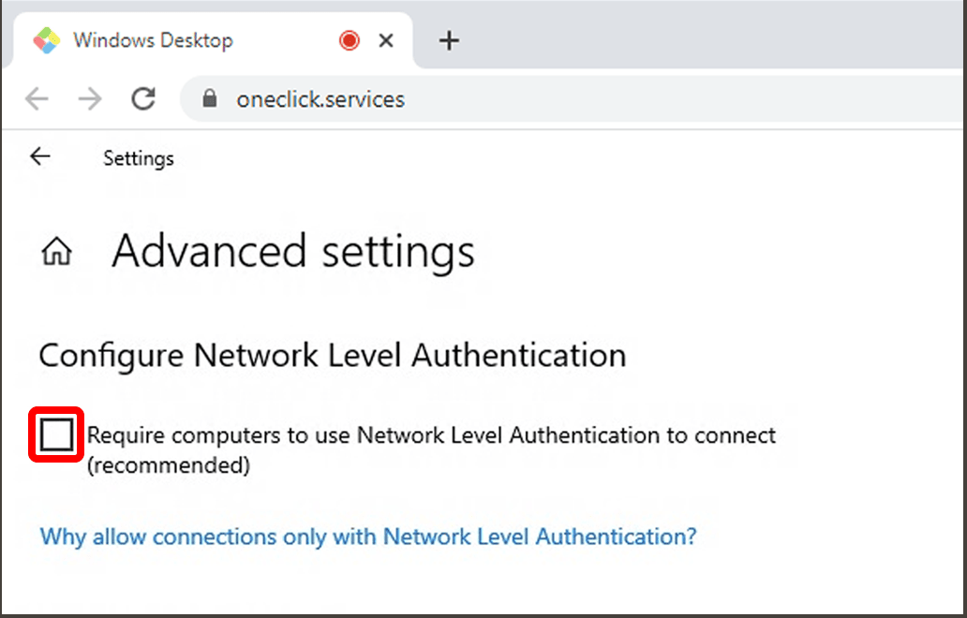Go to Settings home via house icon
Viewport: 967px width, 618px height.
coord(57,252)
